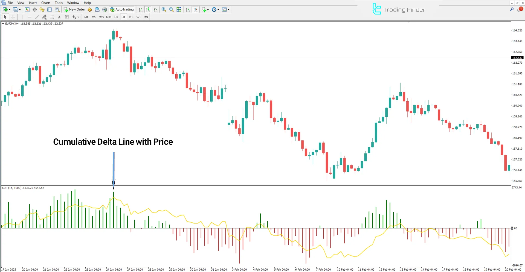Open the notifications alert badge
525x272 pixels.
(x=520, y=9)
